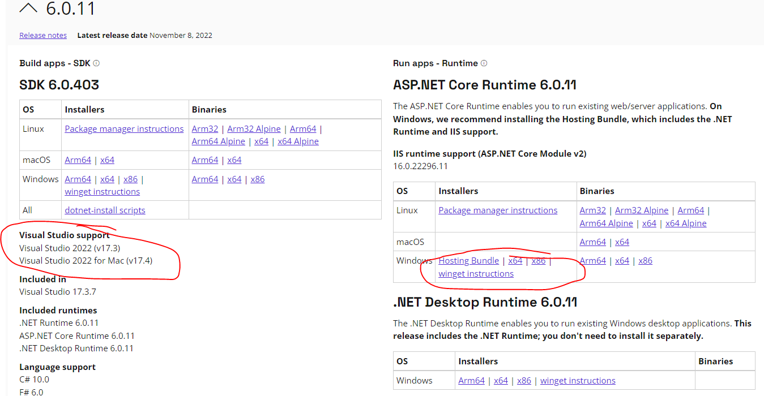Download ASP.NET Core Windows x64 installer

(515, 261)
